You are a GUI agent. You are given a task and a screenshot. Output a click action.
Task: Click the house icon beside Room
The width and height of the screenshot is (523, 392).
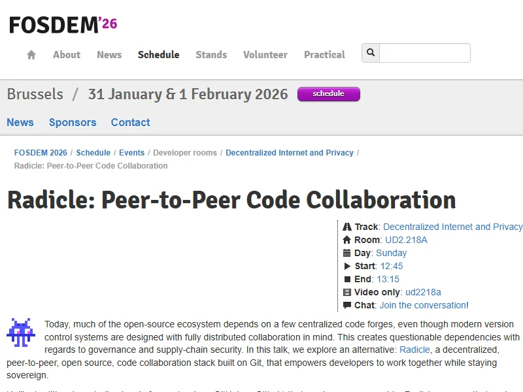coord(347,240)
